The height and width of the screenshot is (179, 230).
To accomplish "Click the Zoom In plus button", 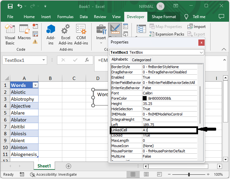I will point(208,174).
